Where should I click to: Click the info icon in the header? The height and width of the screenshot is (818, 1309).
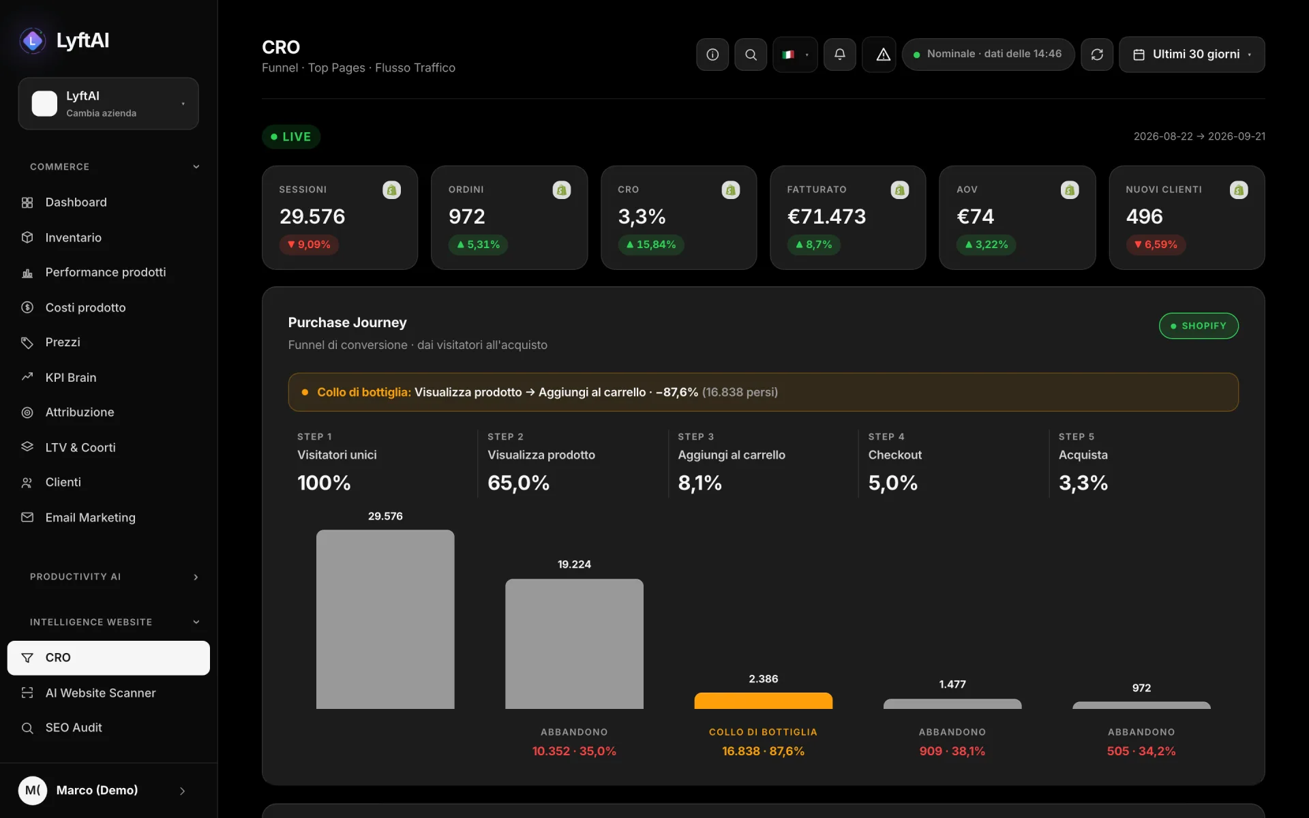(x=712, y=55)
